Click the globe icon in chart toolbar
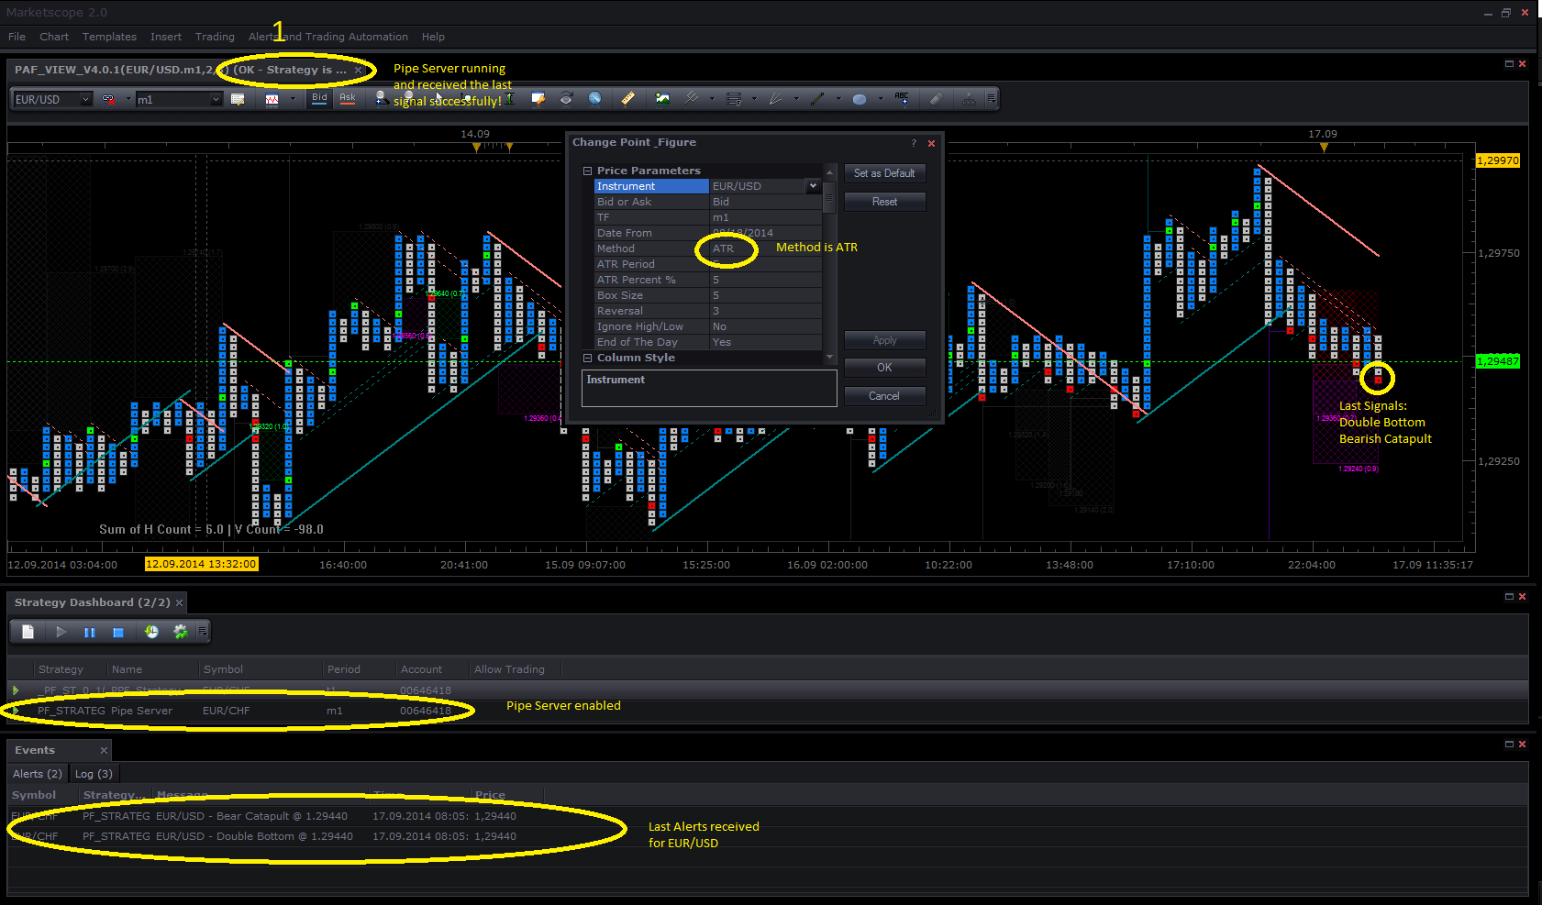This screenshot has height=905, width=1542. tap(594, 99)
